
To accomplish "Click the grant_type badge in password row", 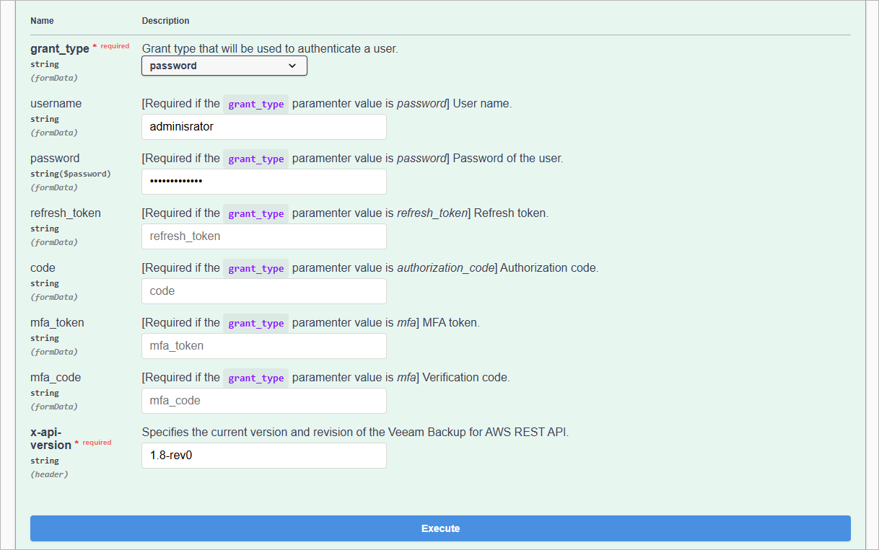I will [x=255, y=159].
